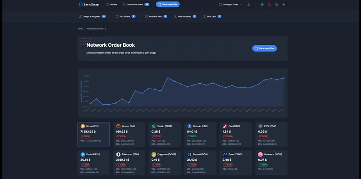361x179 pixels.
Task: Click Wownero green percent change badge
Action: (263, 165)
